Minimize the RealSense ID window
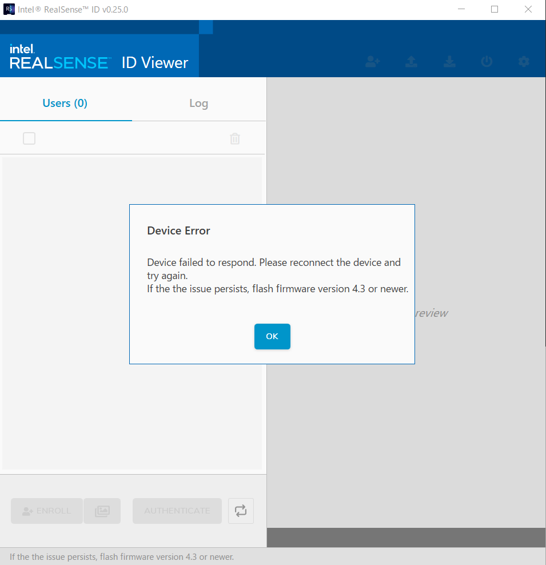The image size is (546, 565). (x=461, y=9)
